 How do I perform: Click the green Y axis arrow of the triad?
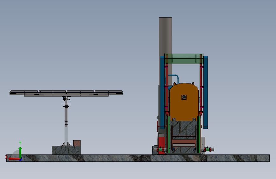tap(20, 152)
